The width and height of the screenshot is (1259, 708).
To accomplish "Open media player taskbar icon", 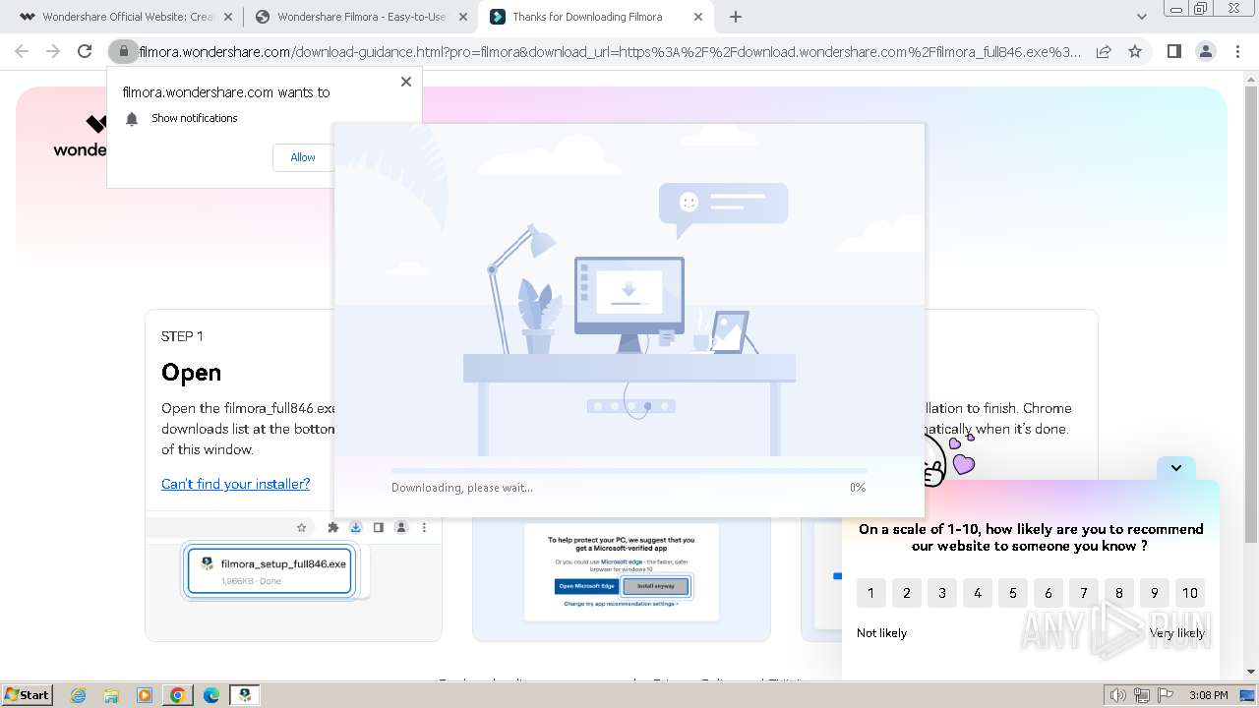I will point(145,695).
